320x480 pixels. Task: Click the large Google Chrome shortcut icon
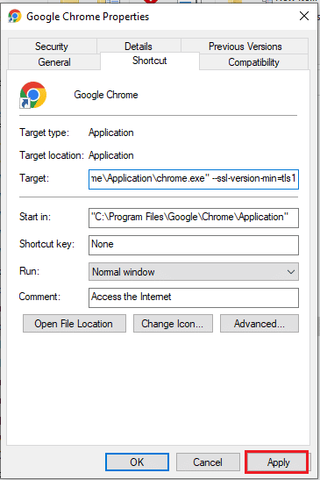click(x=33, y=95)
